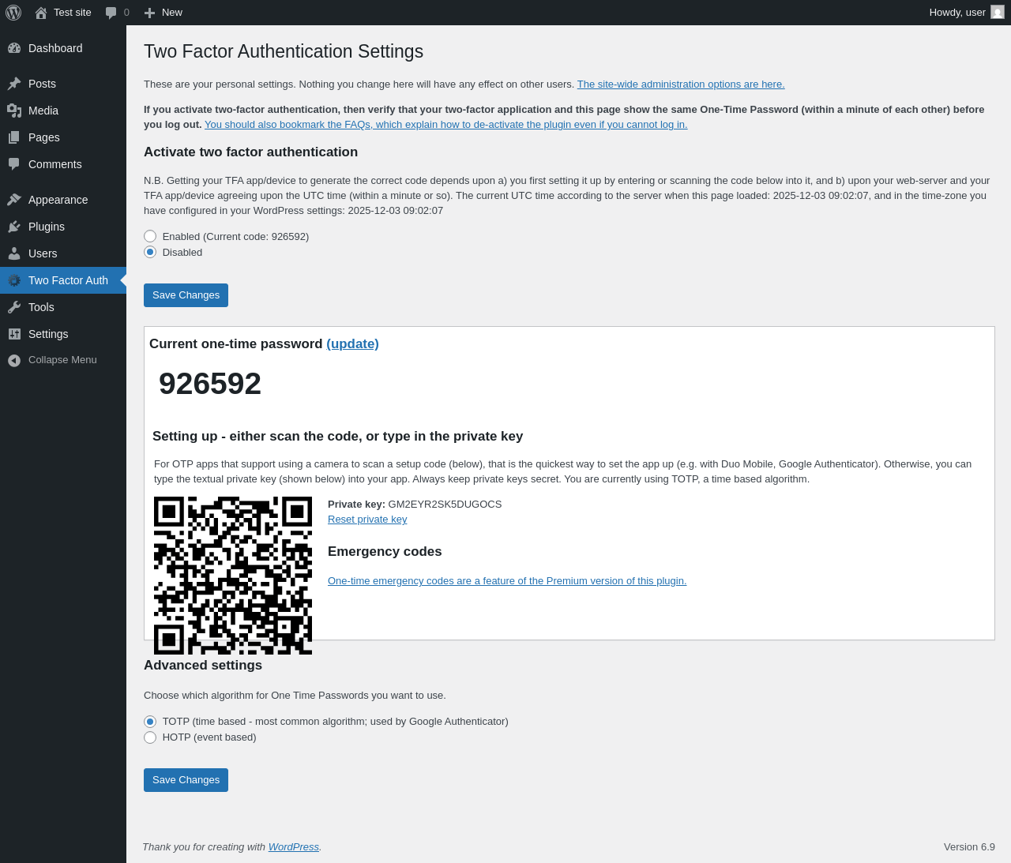
Task: Click the Media icon in sidebar
Action: (x=14, y=111)
